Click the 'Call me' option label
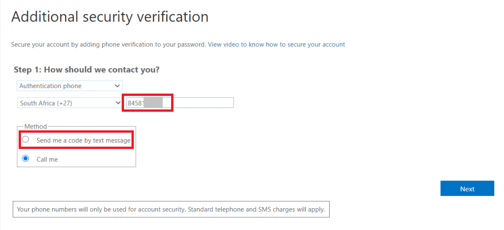The width and height of the screenshot is (504, 230). [47, 159]
